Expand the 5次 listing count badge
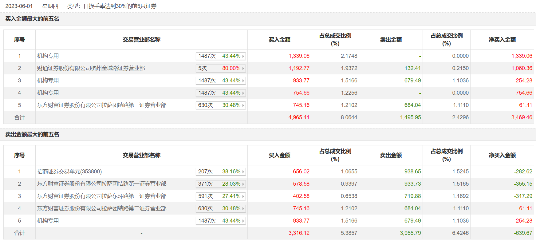Screen dimensions: 536x241 click(x=203, y=68)
